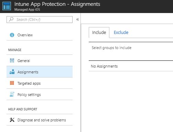Click the Overview info icon

point(12,35)
